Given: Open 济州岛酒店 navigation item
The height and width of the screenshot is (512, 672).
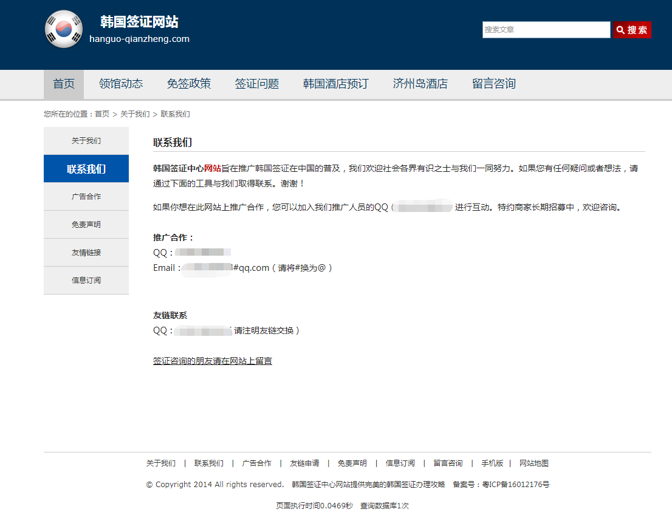Looking at the screenshot, I should [x=420, y=84].
